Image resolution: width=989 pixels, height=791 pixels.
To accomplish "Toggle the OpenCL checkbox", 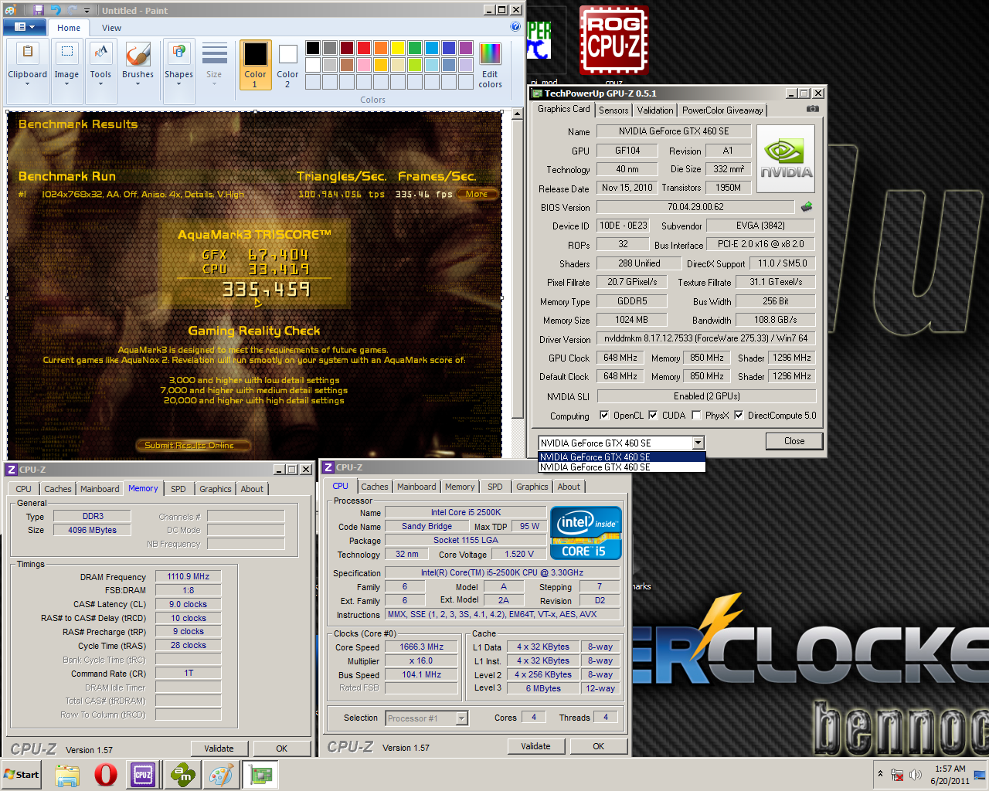I will [604, 415].
